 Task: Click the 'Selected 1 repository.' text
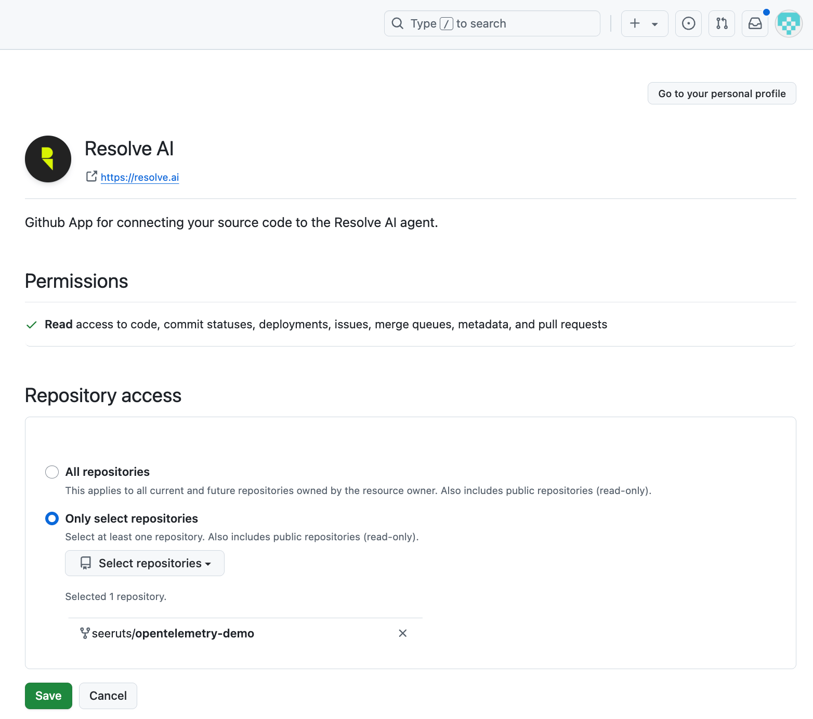pyautogui.click(x=116, y=596)
